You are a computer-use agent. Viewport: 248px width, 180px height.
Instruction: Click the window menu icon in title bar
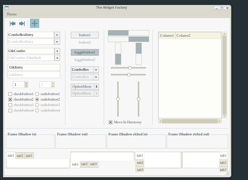point(7,8)
